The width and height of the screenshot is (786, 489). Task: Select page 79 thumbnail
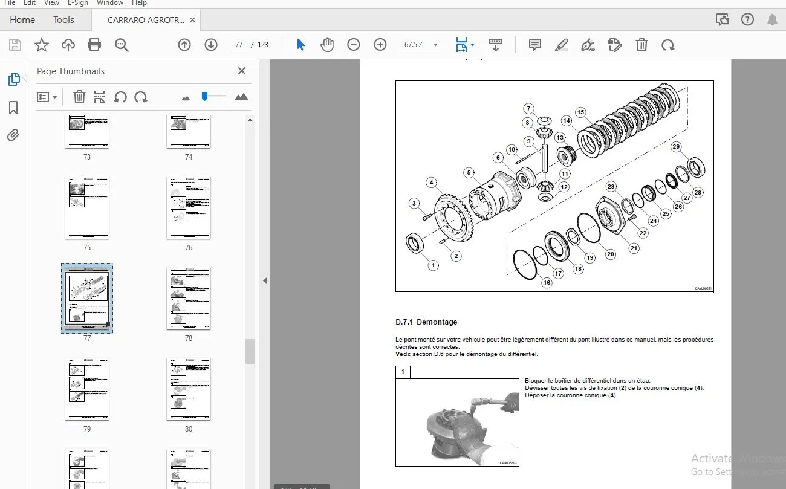click(x=87, y=389)
